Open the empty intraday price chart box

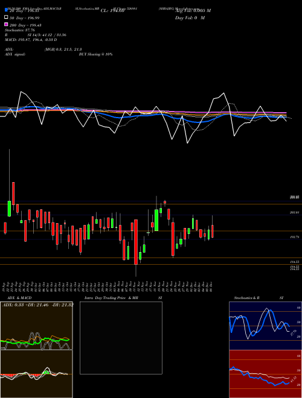click(x=121, y=338)
